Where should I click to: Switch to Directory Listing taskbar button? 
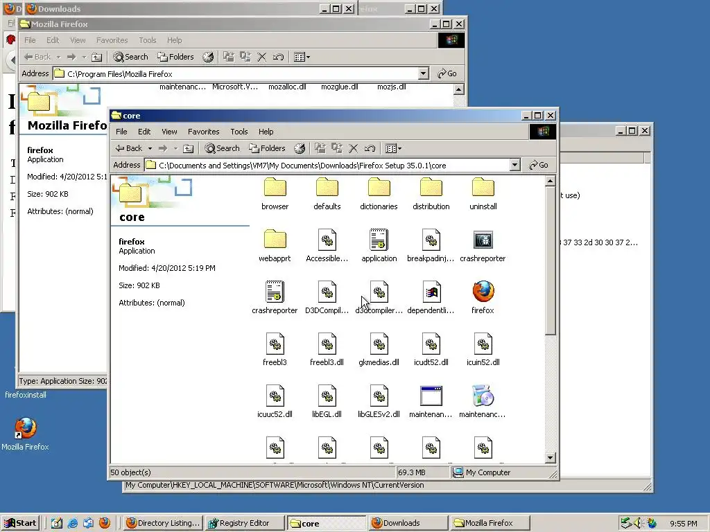(162, 523)
